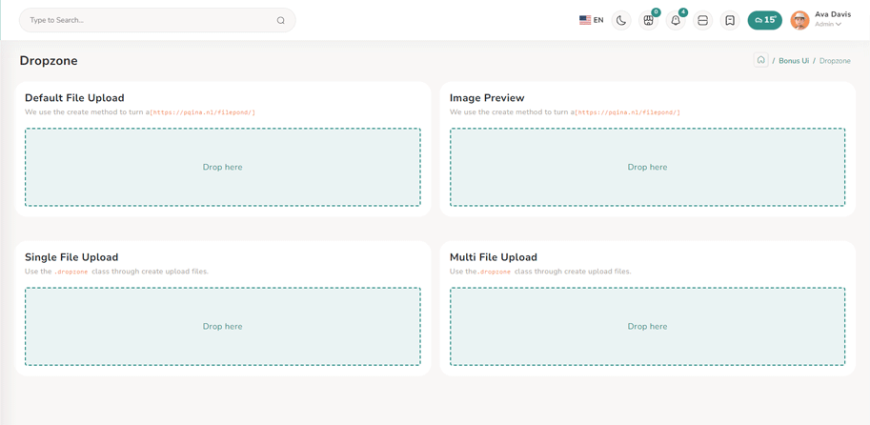870x425 pixels.
Task: Click the weather 15° badge
Action: (764, 20)
